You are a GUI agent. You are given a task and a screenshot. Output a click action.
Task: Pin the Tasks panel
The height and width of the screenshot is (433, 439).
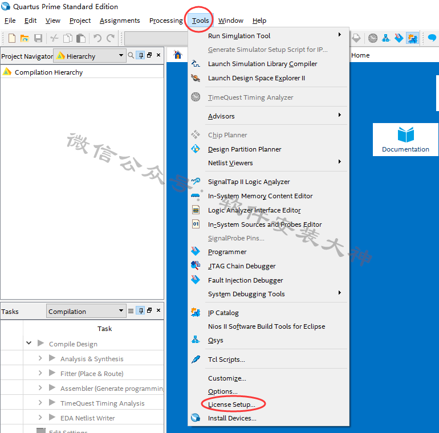141,311
